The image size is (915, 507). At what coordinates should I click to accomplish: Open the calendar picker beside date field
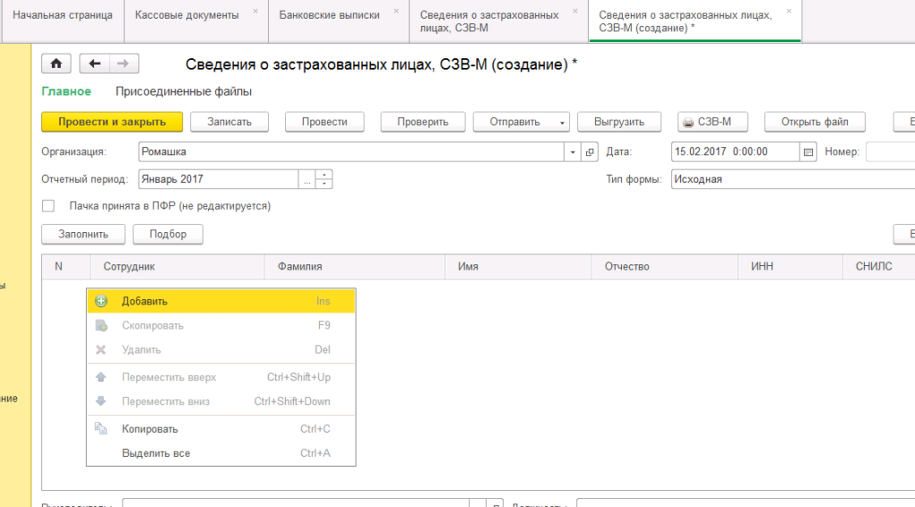(810, 153)
